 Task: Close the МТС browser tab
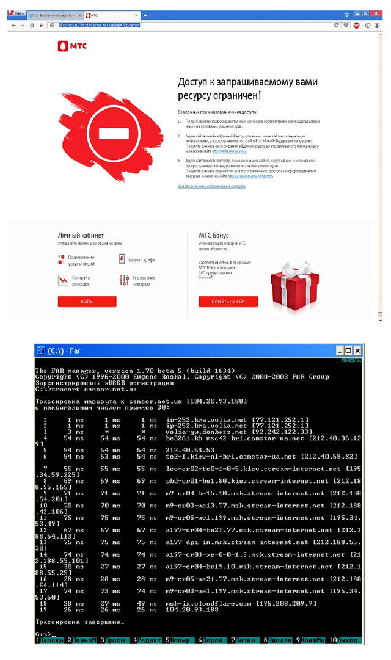point(136,16)
